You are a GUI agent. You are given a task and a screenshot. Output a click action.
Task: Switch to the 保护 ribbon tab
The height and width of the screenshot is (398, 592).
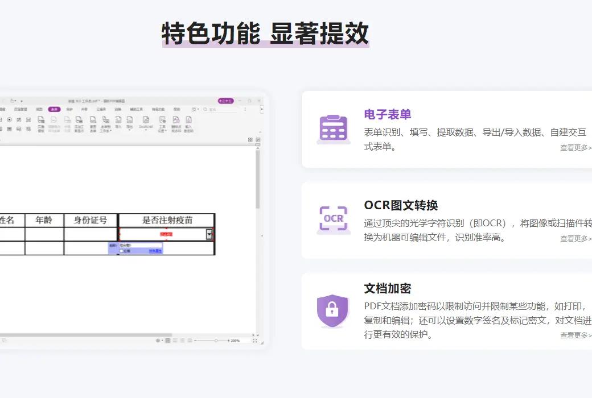click(69, 109)
